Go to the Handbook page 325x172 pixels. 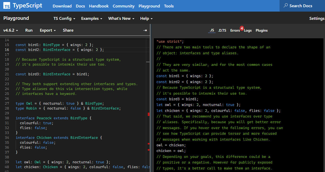(99, 6)
